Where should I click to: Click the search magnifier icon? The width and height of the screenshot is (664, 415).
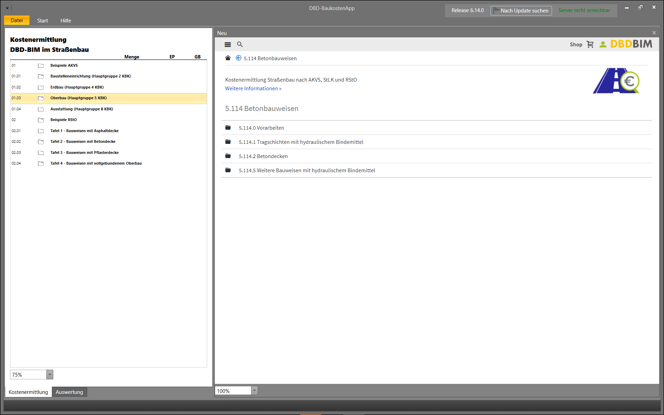240,44
